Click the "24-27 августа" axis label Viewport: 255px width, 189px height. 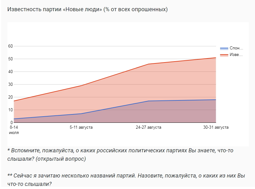click(149, 127)
